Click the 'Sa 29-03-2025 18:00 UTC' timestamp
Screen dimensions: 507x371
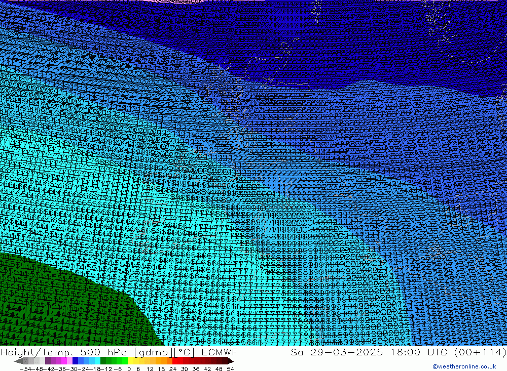[x=369, y=352]
